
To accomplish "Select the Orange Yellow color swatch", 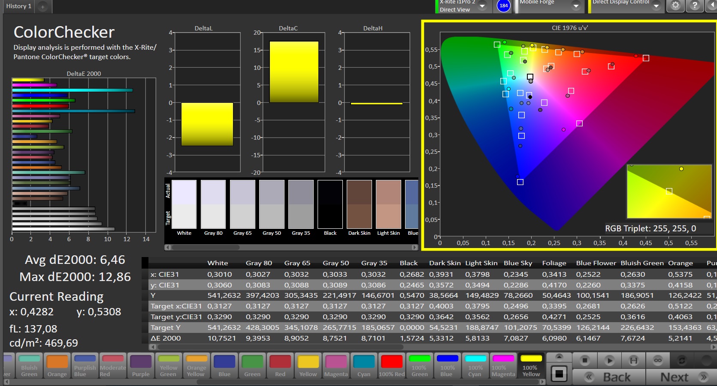I will 197,365.
